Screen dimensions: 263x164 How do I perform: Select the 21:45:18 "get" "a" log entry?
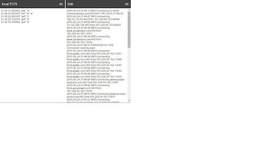pos(15,22)
